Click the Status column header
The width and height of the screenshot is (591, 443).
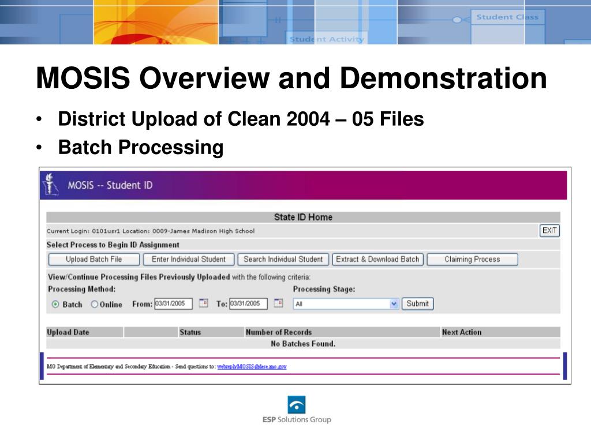(x=190, y=332)
